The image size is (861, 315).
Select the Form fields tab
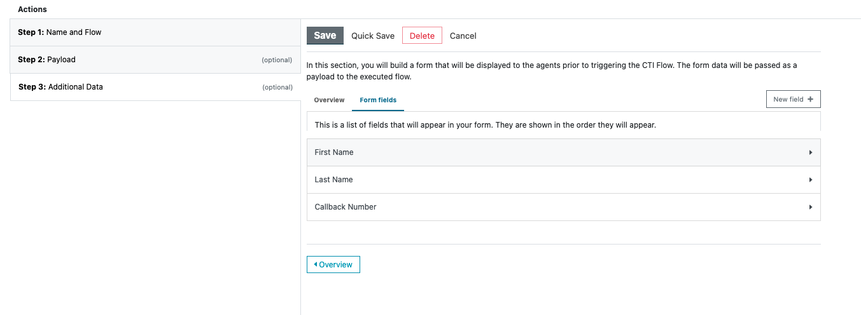pyautogui.click(x=378, y=100)
